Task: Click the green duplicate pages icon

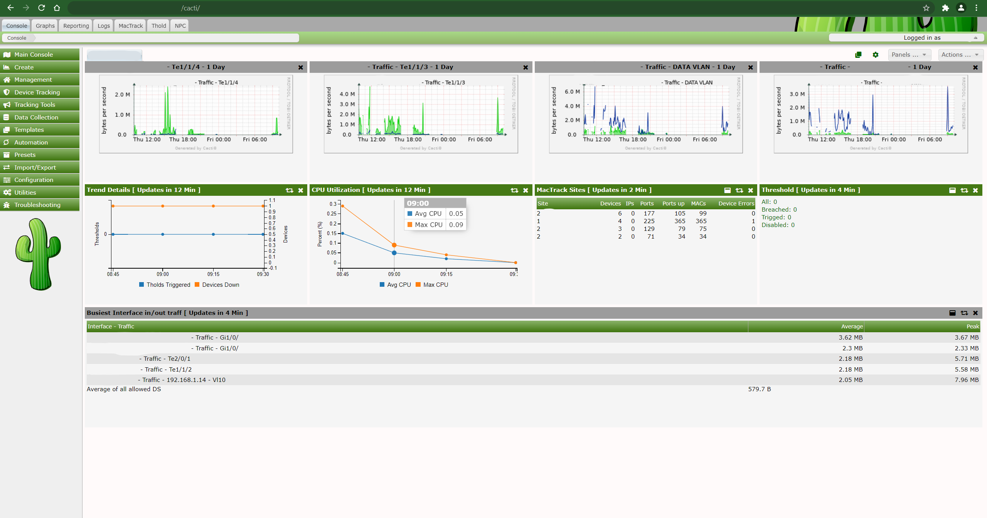Action: [858, 55]
